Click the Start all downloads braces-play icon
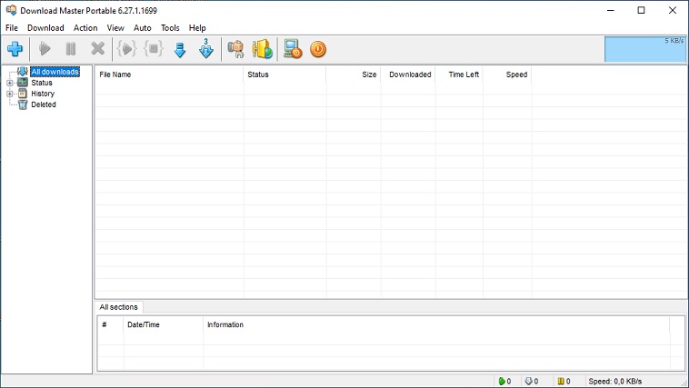Image resolution: width=689 pixels, height=388 pixels. coord(126,49)
